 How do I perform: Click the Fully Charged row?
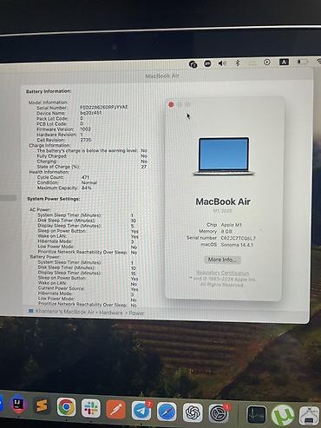pos(92,156)
